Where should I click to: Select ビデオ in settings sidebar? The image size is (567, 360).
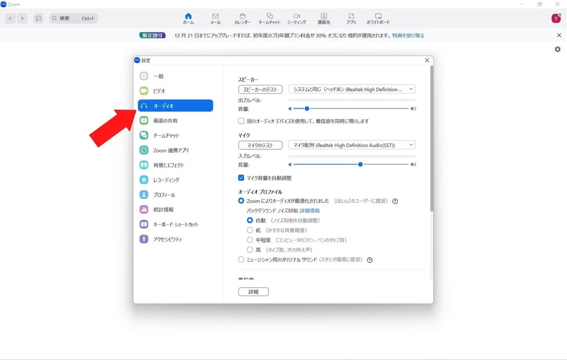[175, 91]
